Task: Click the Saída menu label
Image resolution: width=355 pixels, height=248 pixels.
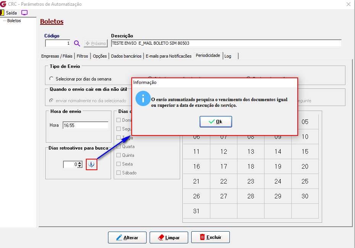Action: [x=11, y=13]
